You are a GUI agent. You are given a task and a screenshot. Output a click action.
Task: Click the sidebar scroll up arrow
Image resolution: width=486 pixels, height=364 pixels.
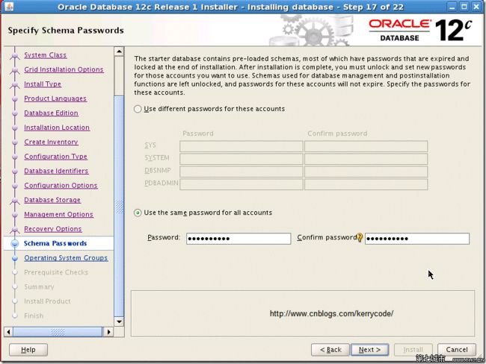(119, 51)
